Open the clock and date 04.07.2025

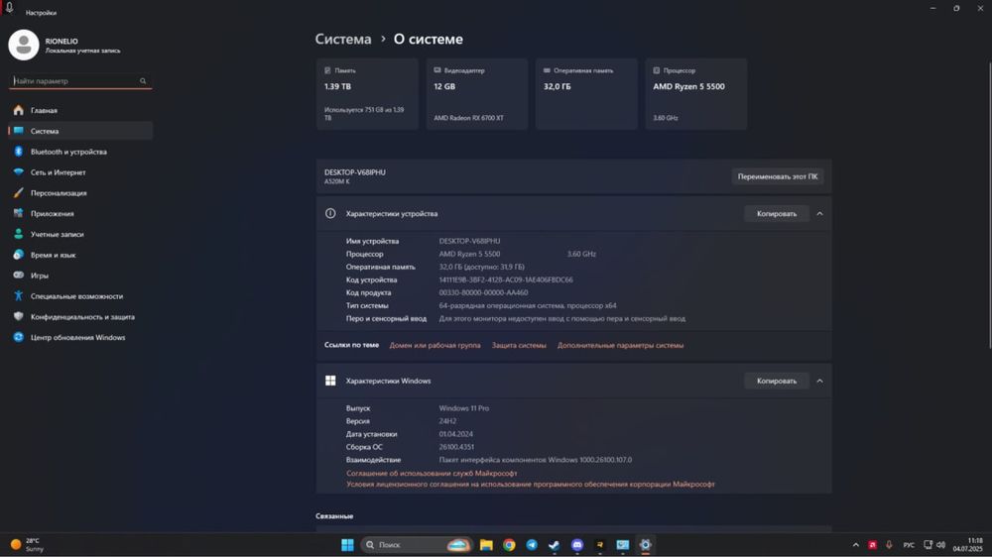point(968,545)
